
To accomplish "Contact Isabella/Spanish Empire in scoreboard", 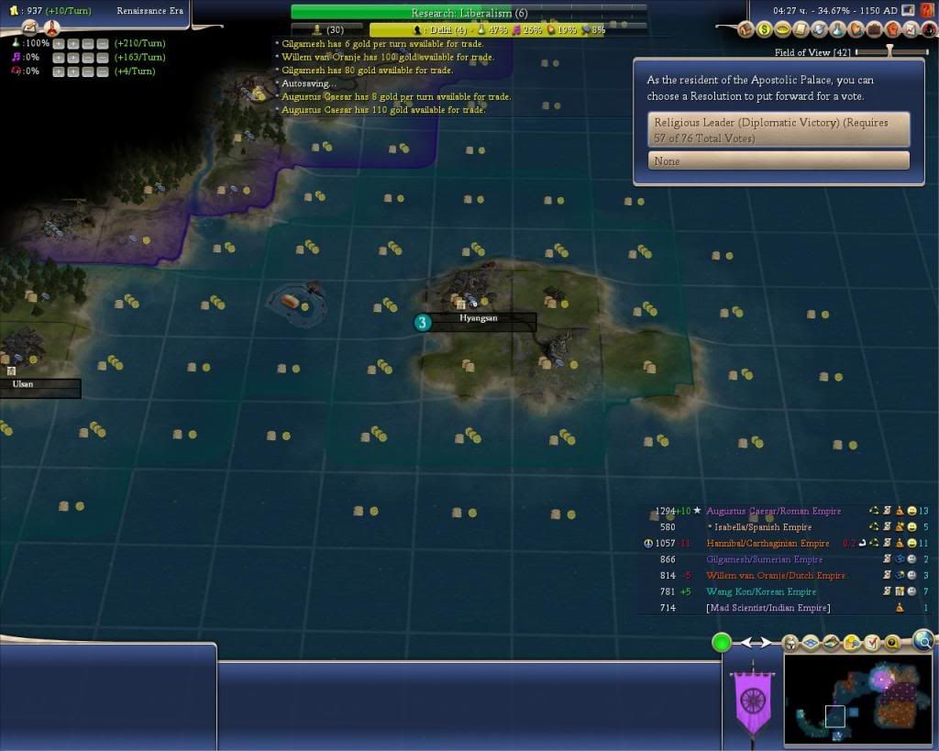I will pyautogui.click(x=760, y=527).
